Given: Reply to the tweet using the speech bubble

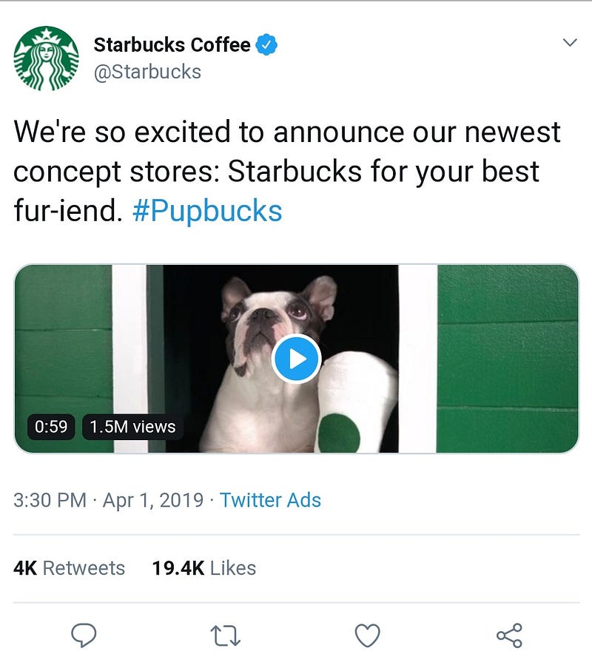Looking at the screenshot, I should pyautogui.click(x=84, y=635).
